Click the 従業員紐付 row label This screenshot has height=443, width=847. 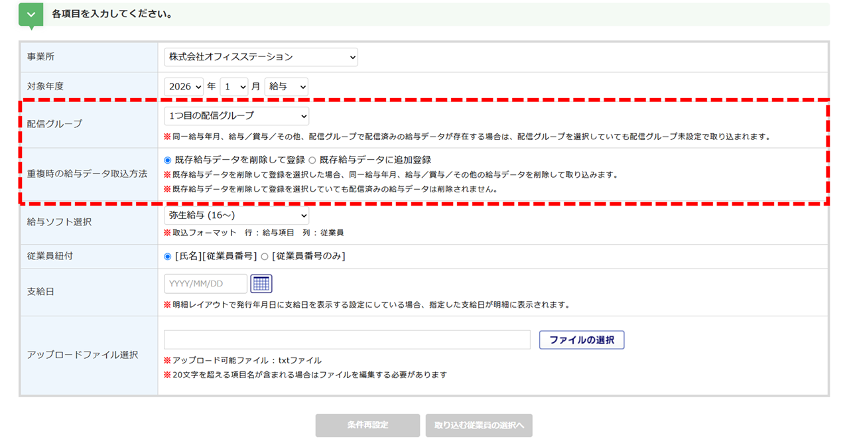point(50,256)
